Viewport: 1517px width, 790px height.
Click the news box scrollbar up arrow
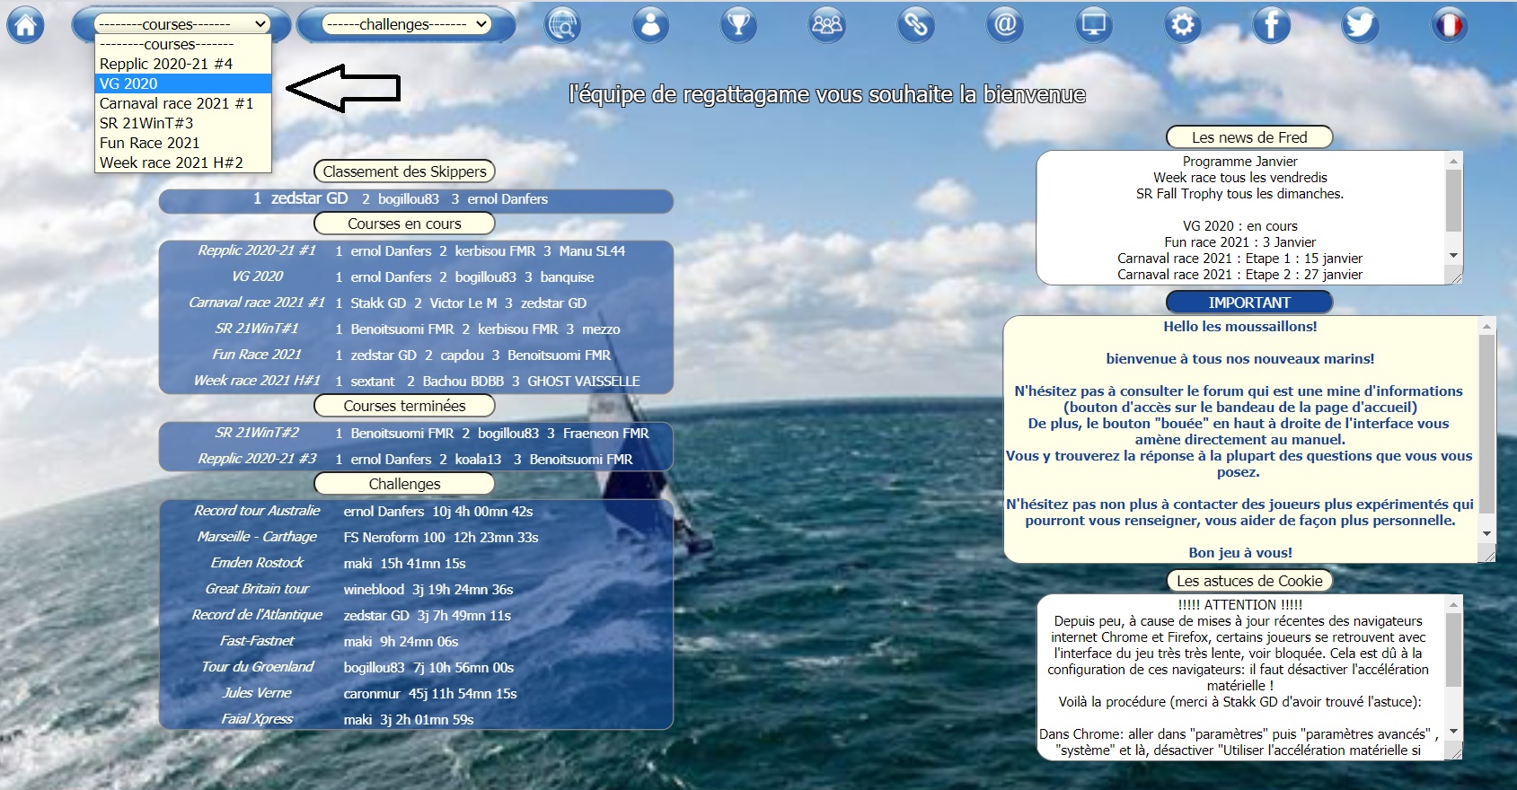(x=1453, y=161)
